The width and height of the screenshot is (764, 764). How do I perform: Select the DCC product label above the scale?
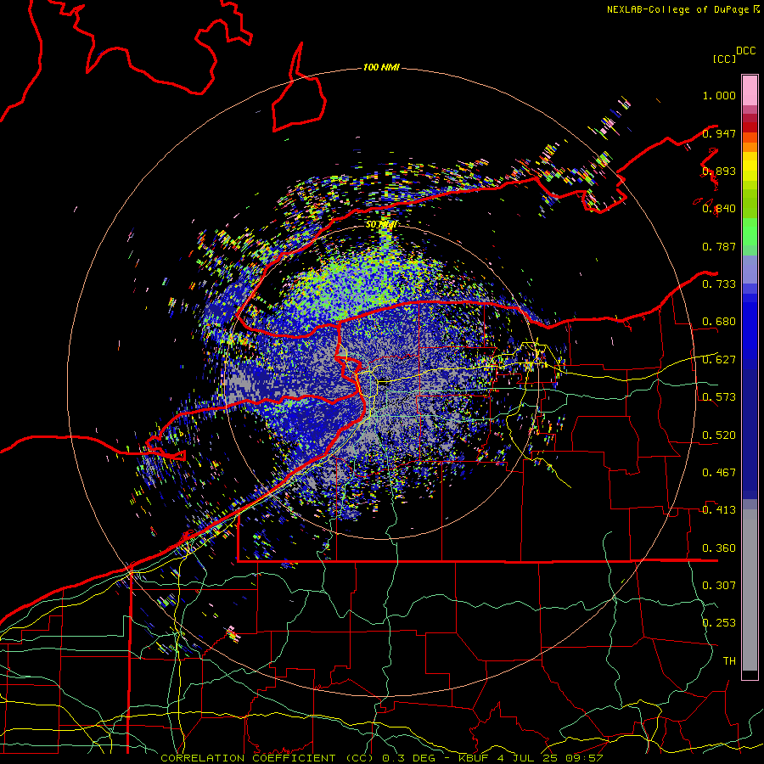click(745, 51)
